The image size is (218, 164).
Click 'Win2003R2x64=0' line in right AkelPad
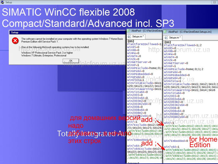click(x=176, y=105)
